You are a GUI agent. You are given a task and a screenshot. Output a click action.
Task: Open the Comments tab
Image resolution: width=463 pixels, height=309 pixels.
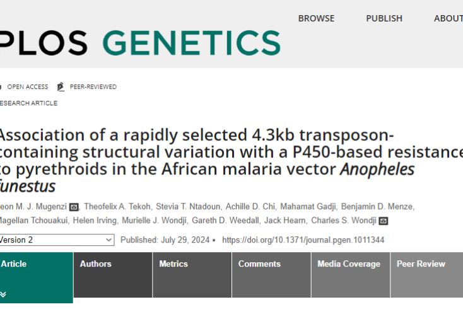(259, 264)
